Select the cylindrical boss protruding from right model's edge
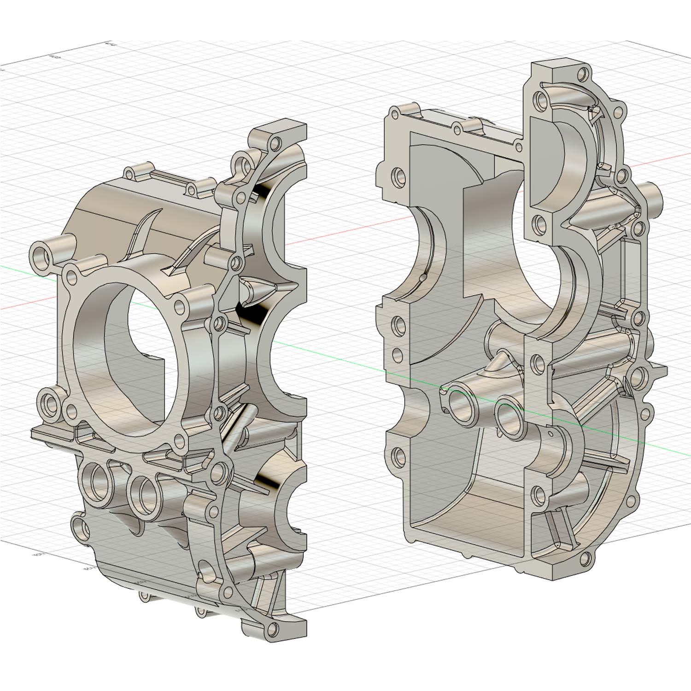The height and width of the screenshot is (691, 691). click(653, 193)
